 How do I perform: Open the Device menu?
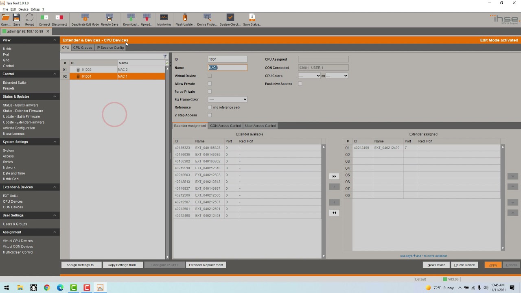point(23,9)
